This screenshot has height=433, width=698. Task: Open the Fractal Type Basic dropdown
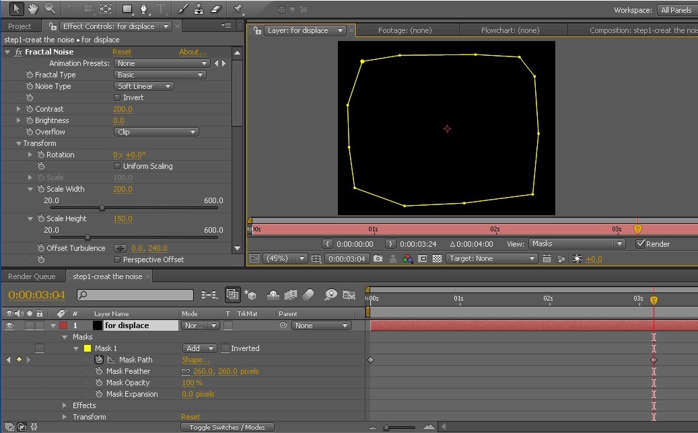160,75
